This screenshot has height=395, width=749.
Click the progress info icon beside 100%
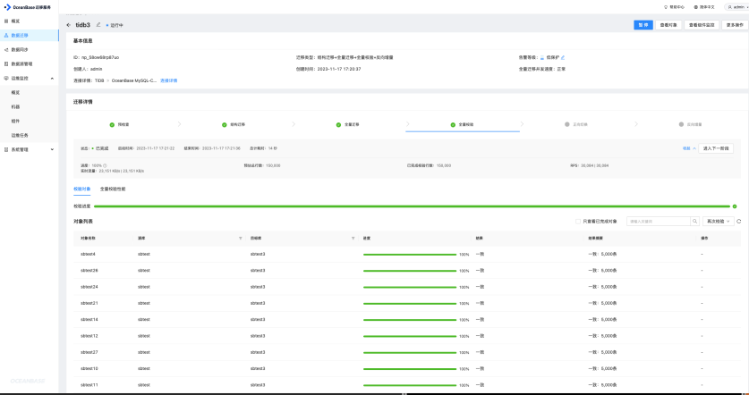[105, 165]
